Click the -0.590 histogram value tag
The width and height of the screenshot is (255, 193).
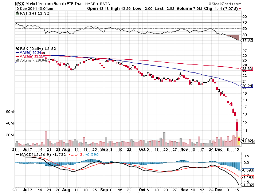(x=247, y=170)
